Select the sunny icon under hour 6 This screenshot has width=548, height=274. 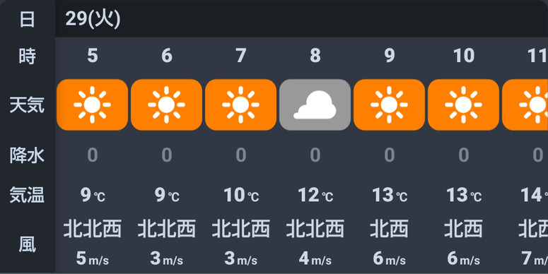click(x=166, y=105)
